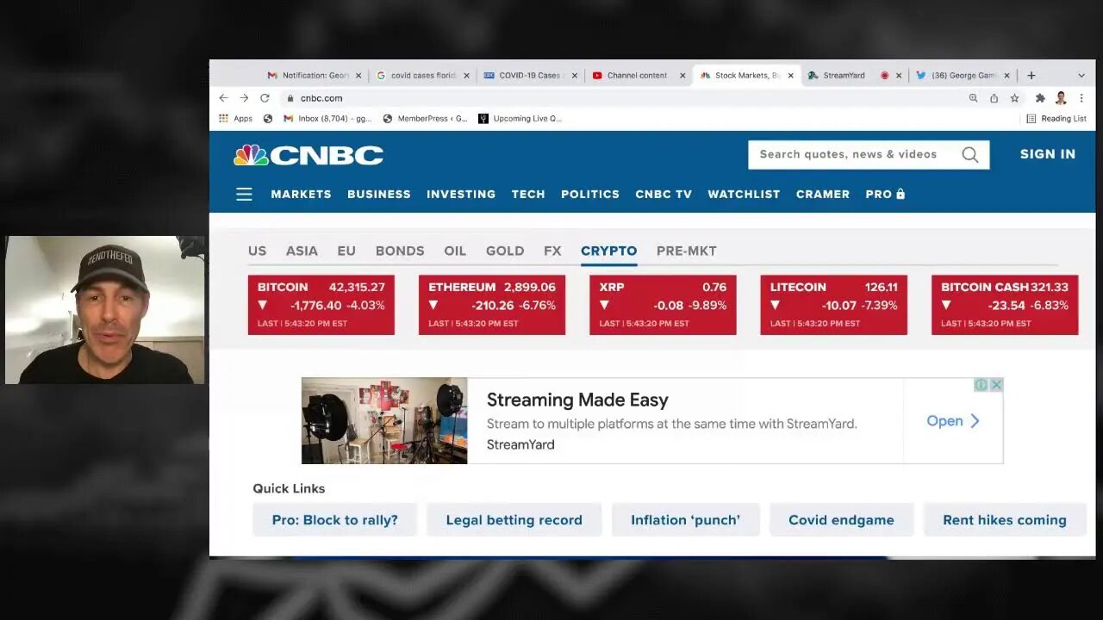1103x620 pixels.
Task: Close the Channel content tab
Action: 682,76
